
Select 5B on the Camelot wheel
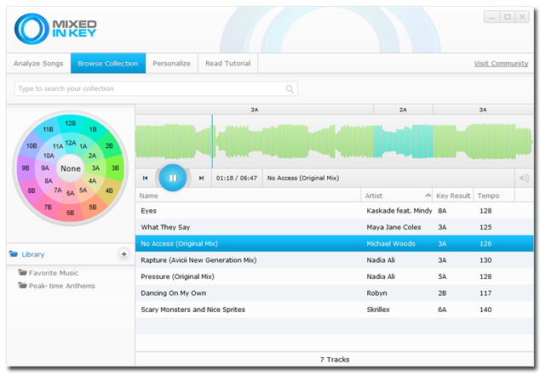93,207
